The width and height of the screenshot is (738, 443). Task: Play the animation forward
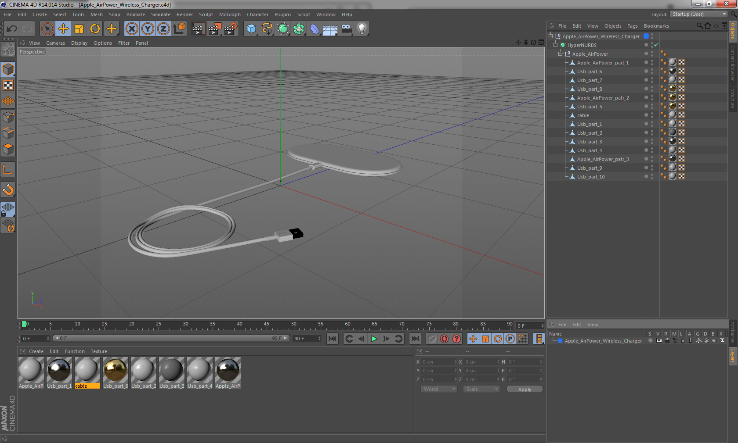tap(374, 338)
